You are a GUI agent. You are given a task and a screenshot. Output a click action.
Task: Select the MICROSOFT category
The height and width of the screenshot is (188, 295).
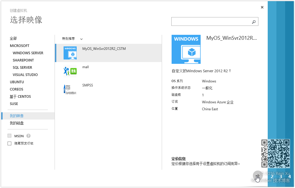click(19, 46)
